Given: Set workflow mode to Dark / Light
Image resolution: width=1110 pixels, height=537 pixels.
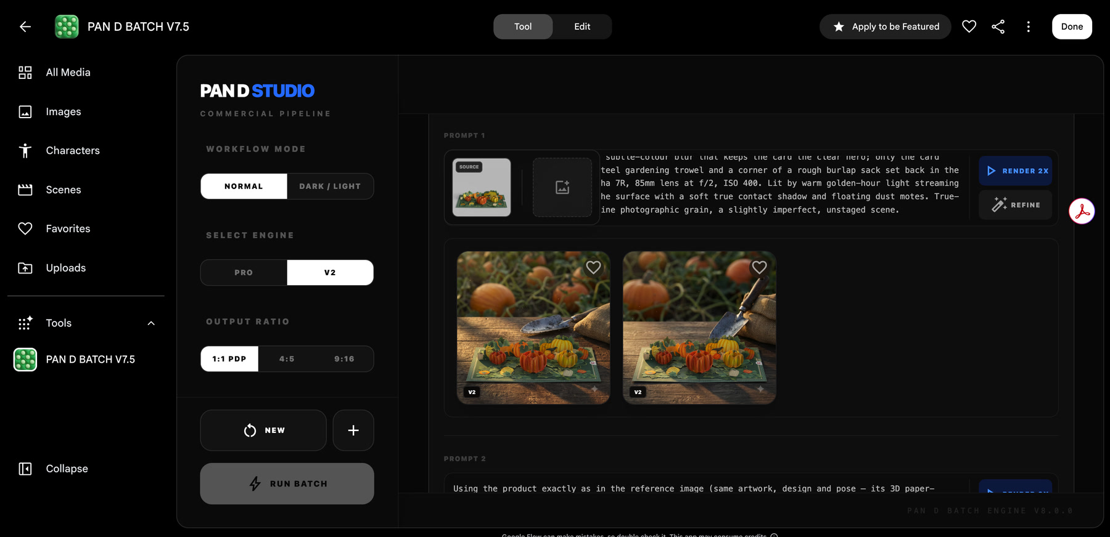Looking at the screenshot, I should [x=330, y=186].
